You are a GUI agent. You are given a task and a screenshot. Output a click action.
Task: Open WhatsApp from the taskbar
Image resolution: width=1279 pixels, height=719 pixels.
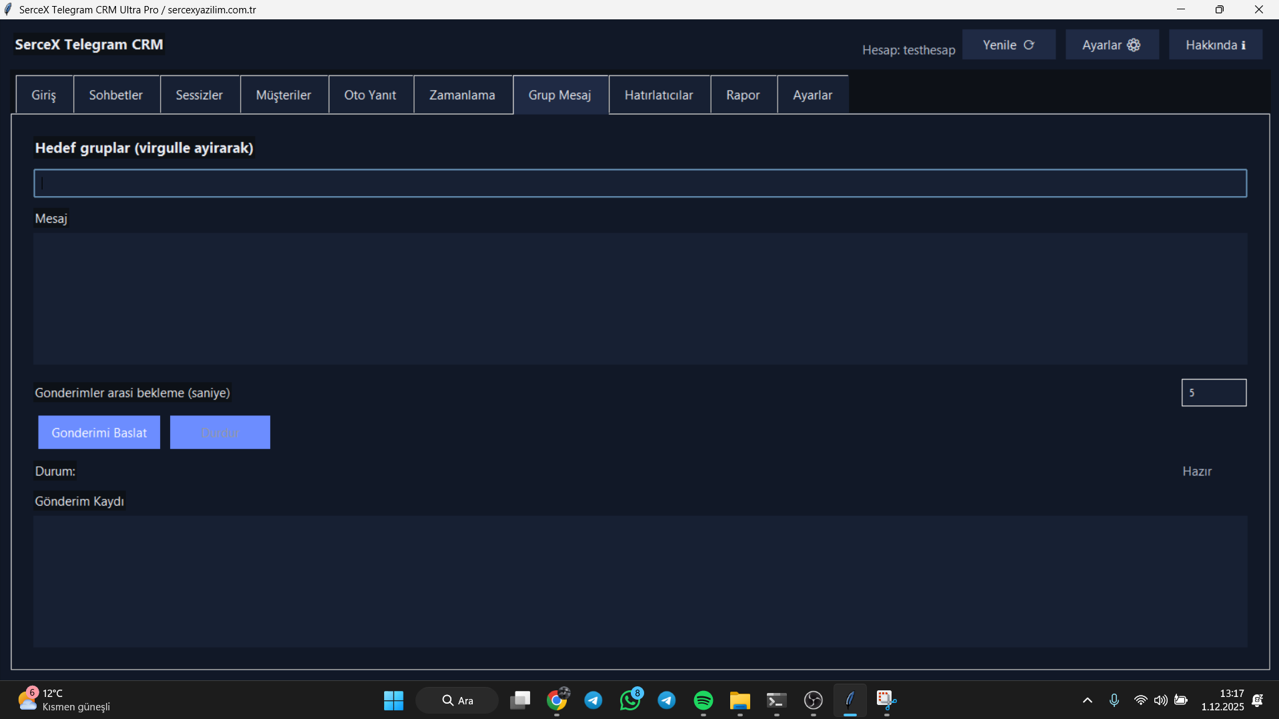(630, 700)
